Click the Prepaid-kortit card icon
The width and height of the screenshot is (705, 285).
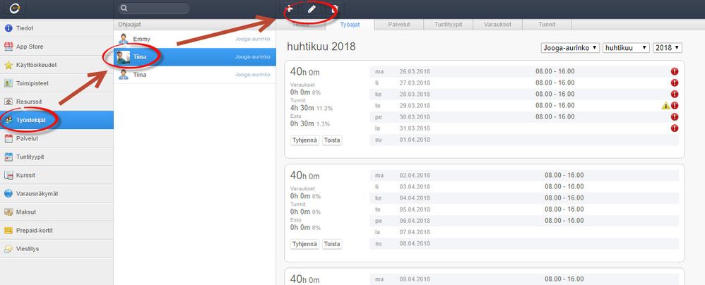(x=8, y=230)
